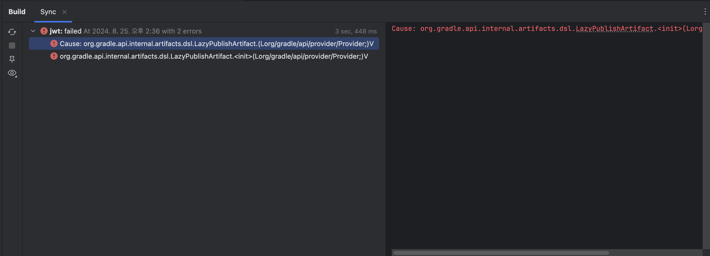Click the vertical scrollbar of output pane
This screenshot has height=256, width=710.
click(x=706, y=135)
